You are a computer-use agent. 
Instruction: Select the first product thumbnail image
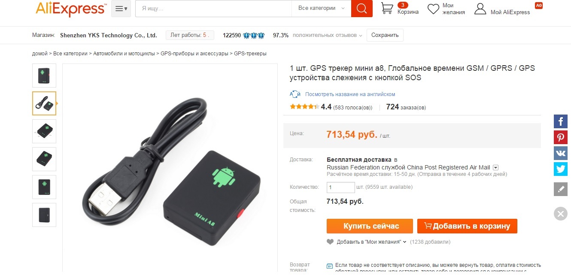(x=44, y=76)
